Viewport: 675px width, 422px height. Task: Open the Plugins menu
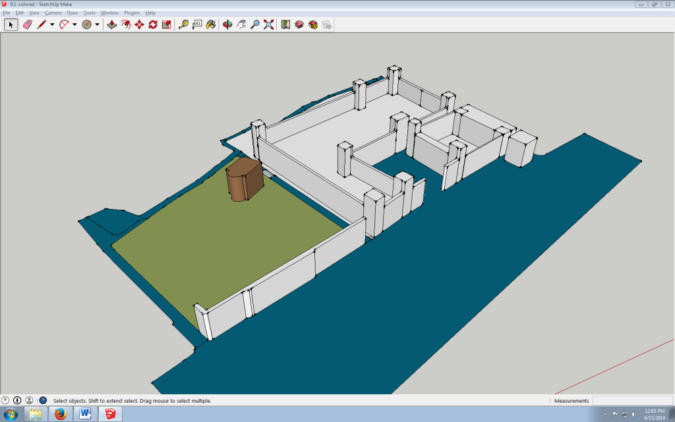[x=132, y=13]
